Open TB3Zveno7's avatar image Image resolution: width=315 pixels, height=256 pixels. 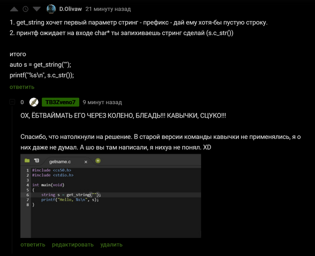(33, 102)
